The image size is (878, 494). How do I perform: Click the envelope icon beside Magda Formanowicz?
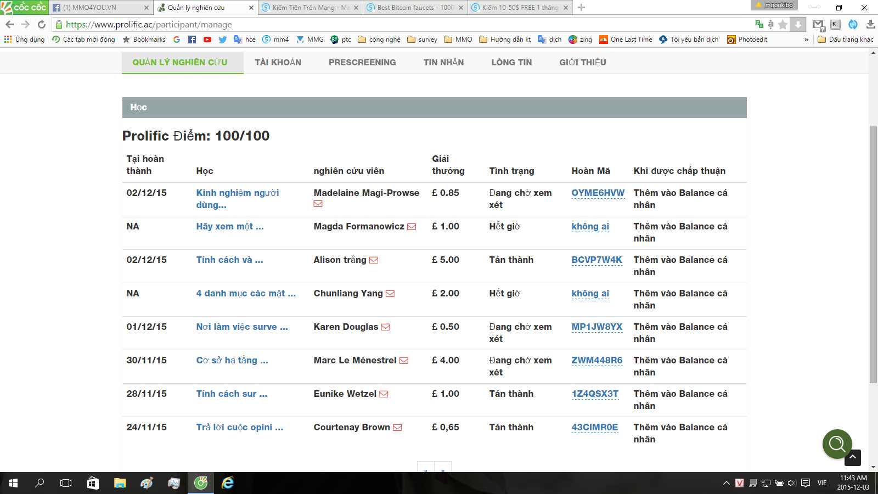tap(412, 227)
